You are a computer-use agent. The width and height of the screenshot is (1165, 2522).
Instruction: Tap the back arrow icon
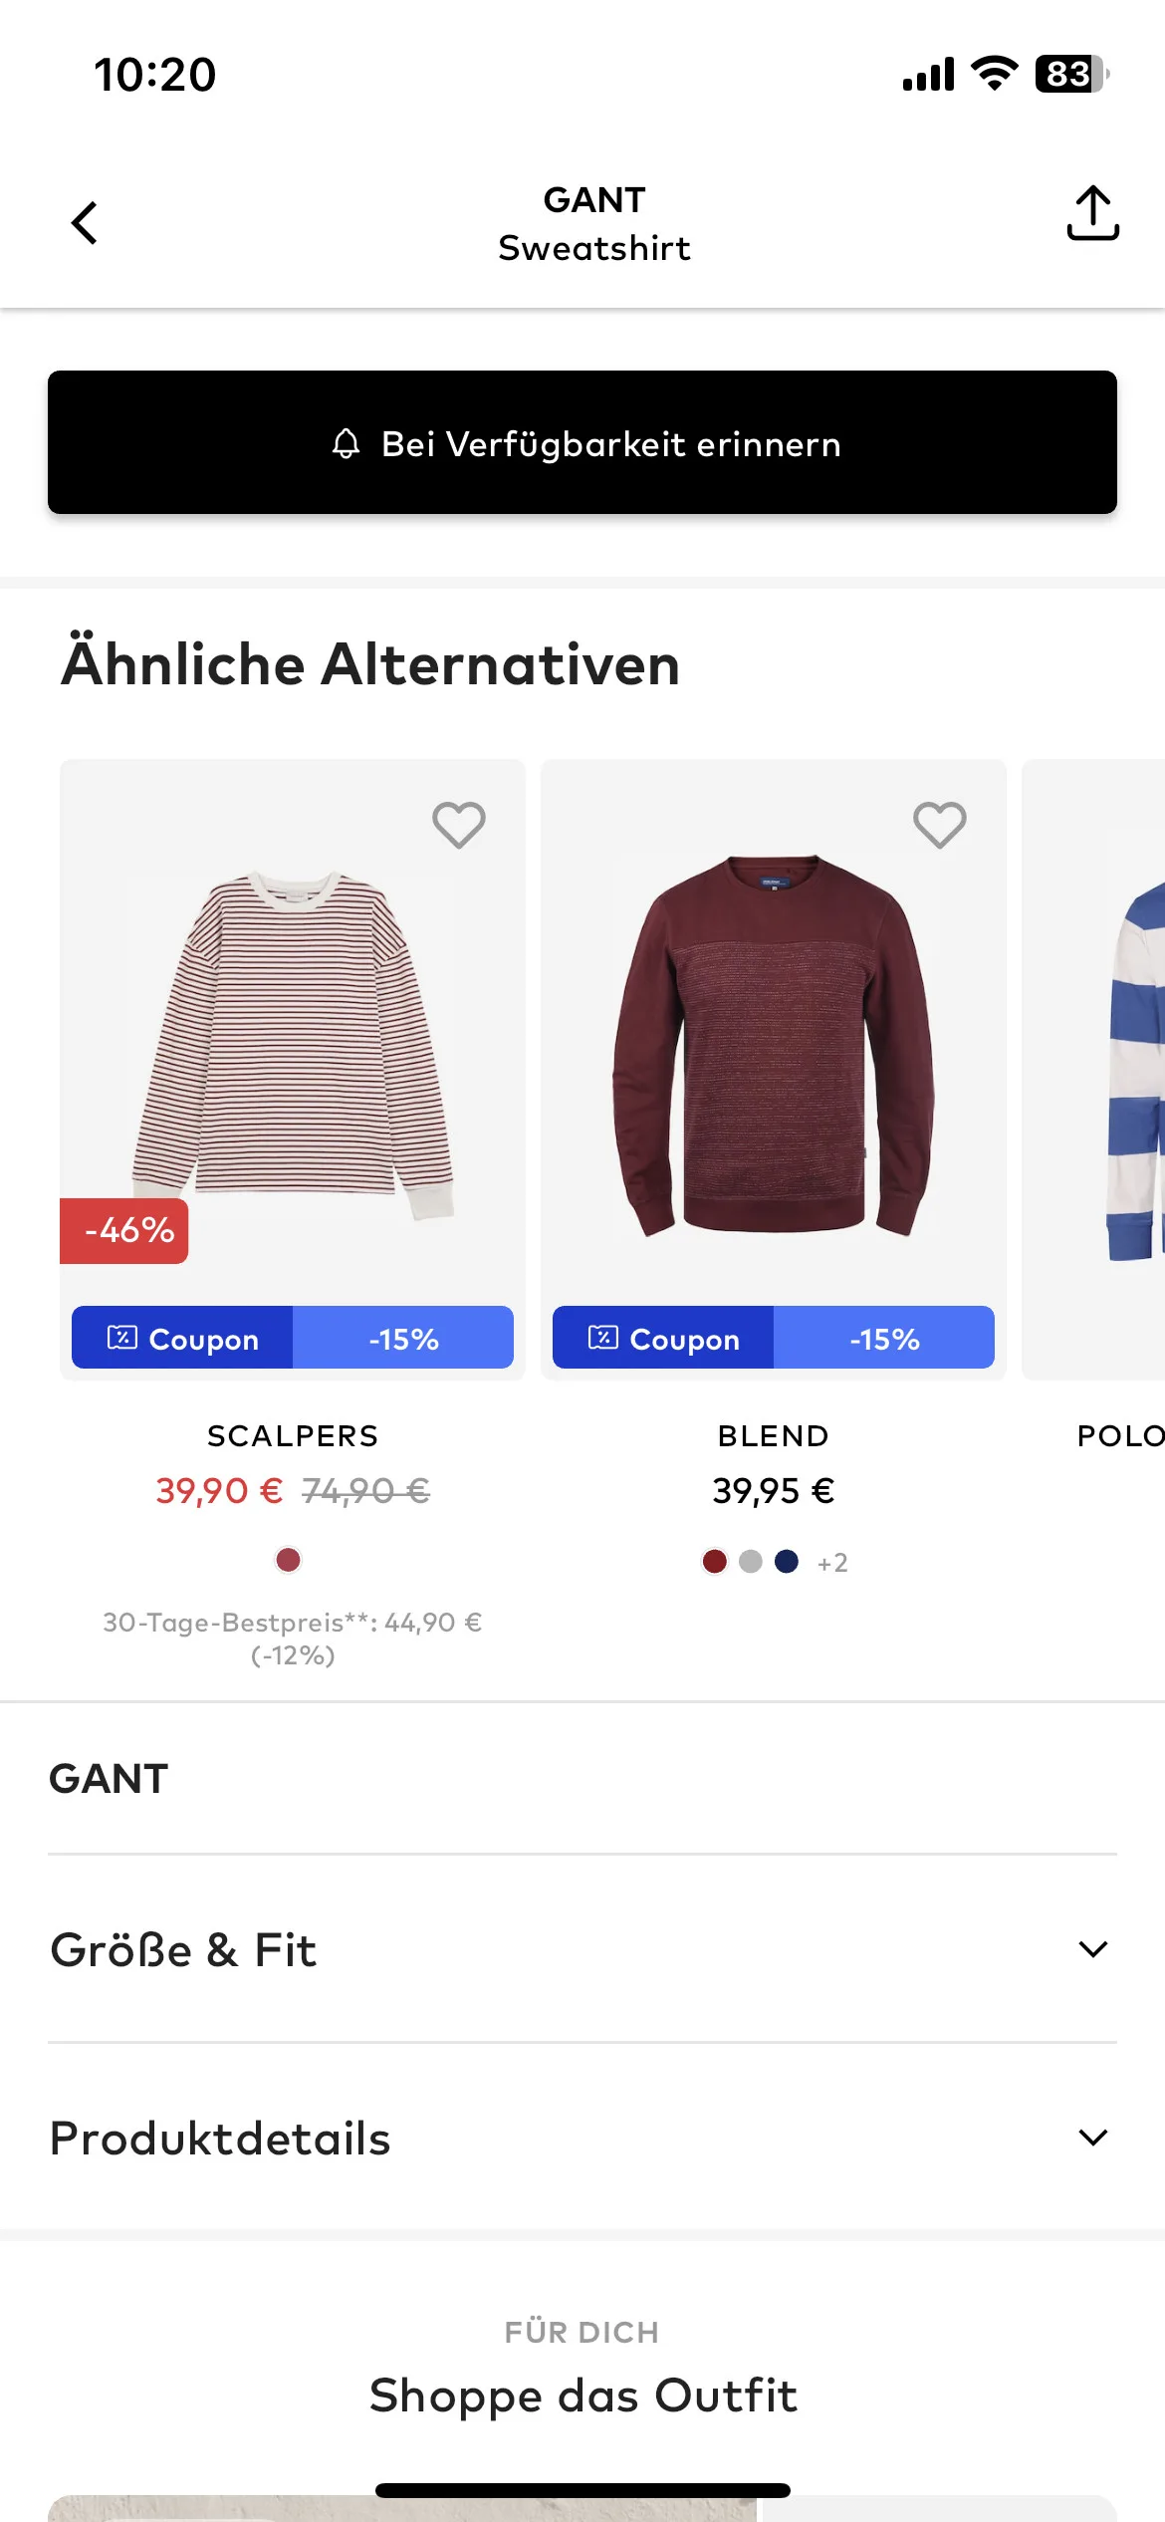(x=85, y=222)
